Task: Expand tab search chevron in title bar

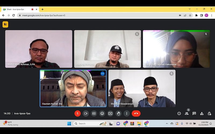Action: 190,9
